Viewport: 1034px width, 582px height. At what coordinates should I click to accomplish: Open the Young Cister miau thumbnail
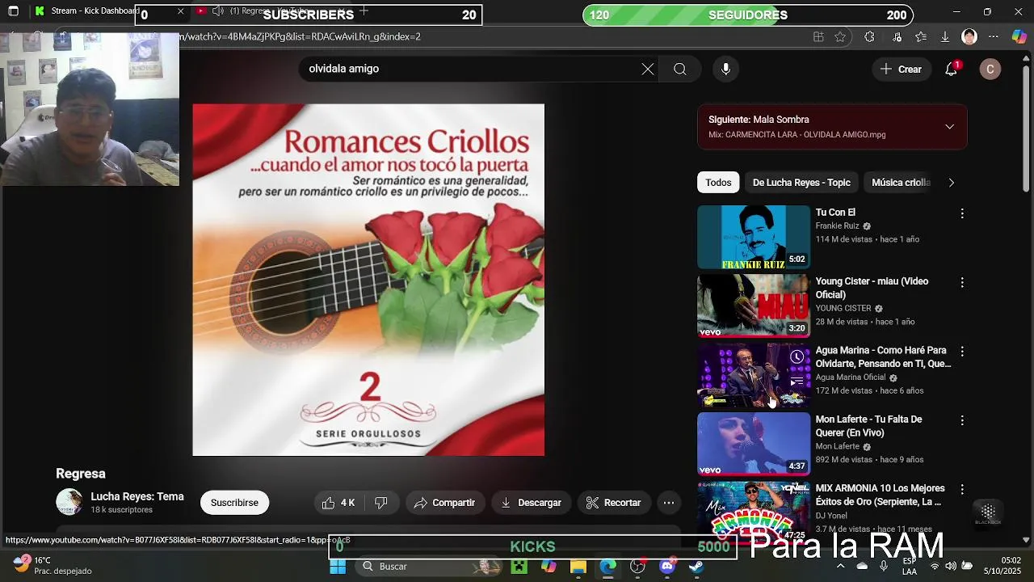point(754,306)
